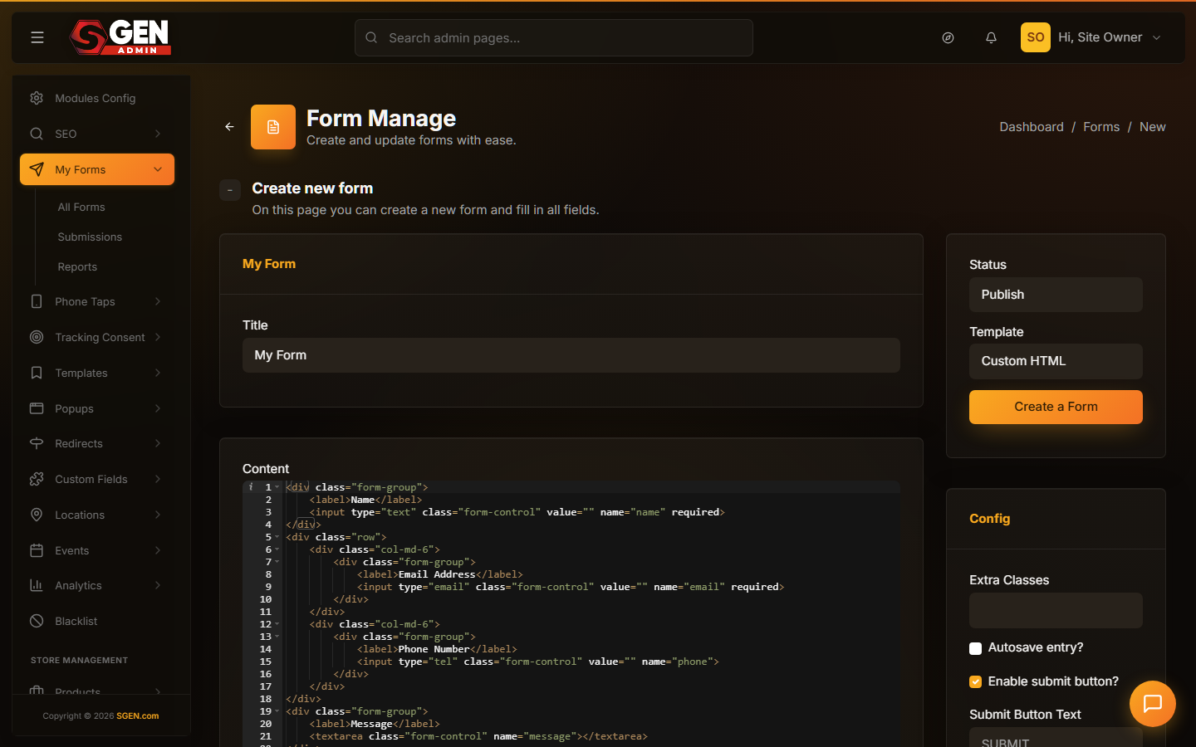Viewport: 1196px width, 747px height.
Task: Enable the Autosave entry checkbox
Action: click(975, 648)
